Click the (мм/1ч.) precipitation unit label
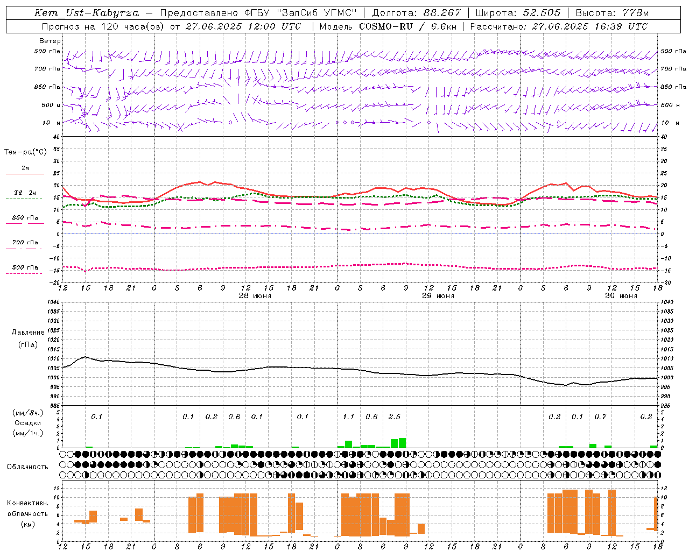Image resolution: width=689 pixels, height=551 pixels. click(x=27, y=433)
